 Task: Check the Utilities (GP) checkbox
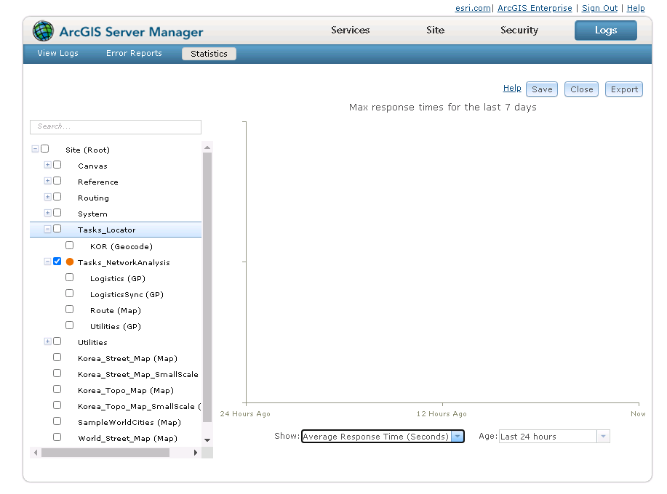(x=69, y=325)
